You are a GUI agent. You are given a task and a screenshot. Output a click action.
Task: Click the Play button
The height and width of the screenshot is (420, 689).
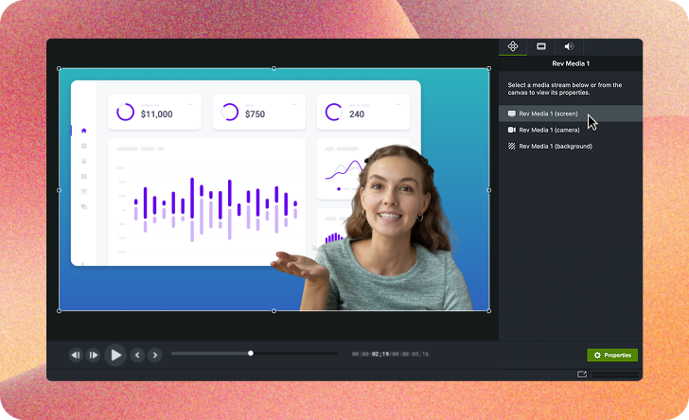(x=115, y=355)
